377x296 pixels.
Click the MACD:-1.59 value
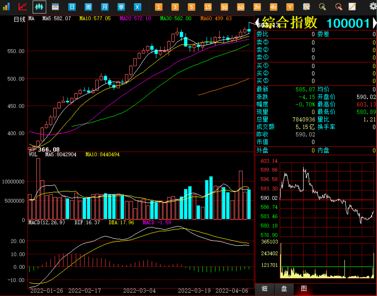click(157, 222)
